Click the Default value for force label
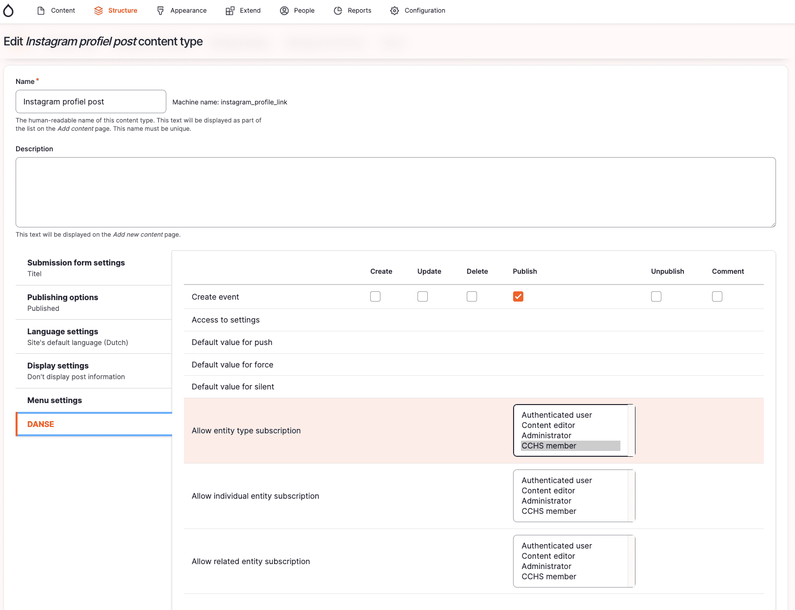This screenshot has width=795, height=610. click(x=233, y=365)
